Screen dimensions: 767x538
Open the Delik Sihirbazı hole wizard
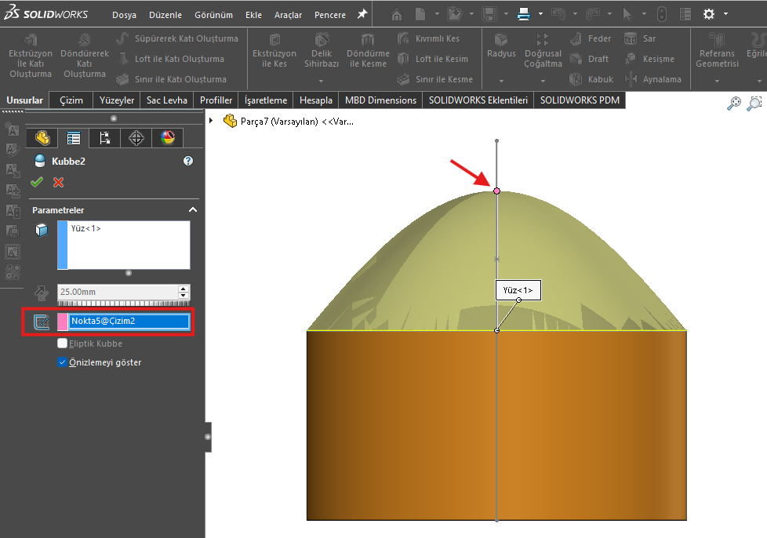322,50
